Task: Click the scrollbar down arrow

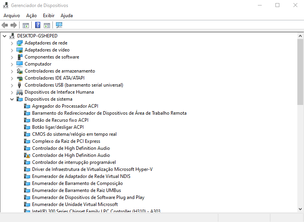Action: pos(300,209)
